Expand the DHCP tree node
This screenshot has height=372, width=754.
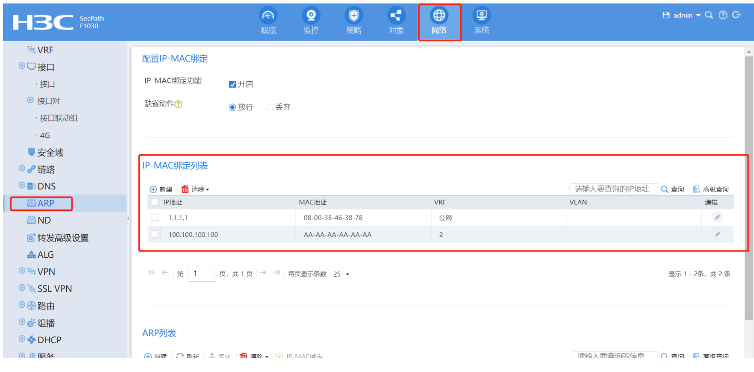pyautogui.click(x=22, y=339)
